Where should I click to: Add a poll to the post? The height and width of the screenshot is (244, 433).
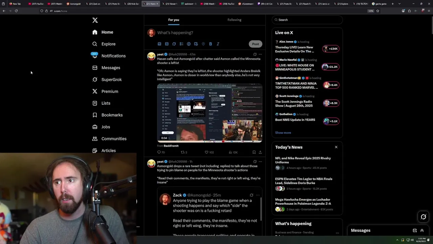pyautogui.click(x=181, y=44)
